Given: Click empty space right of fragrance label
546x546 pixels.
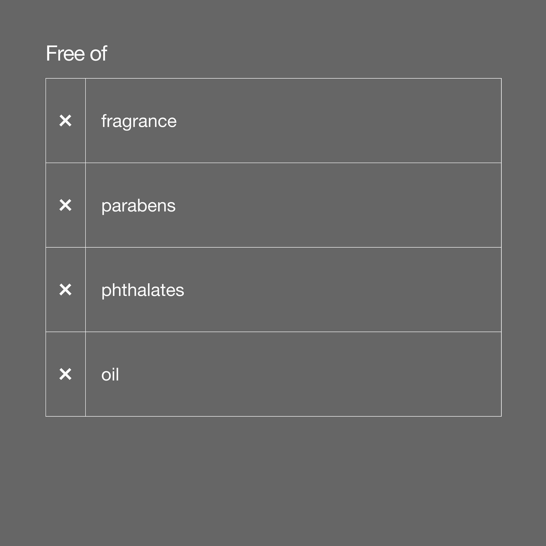Looking at the screenshot, I should [x=339, y=121].
